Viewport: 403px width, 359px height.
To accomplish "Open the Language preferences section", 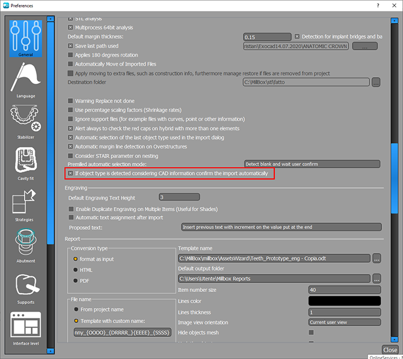I will click(26, 81).
